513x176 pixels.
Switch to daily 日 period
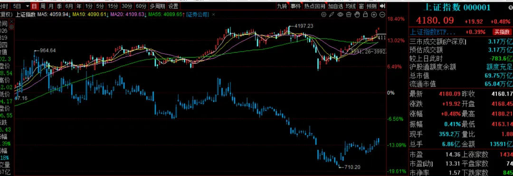tap(34, 6)
